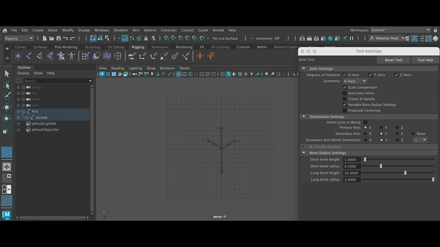This screenshot has width=440, height=247.
Task: Click the Create IK Handle shelf icon
Action: (x=39, y=56)
